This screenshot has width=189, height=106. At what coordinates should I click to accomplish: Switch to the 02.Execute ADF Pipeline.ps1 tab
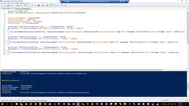(23, 9)
